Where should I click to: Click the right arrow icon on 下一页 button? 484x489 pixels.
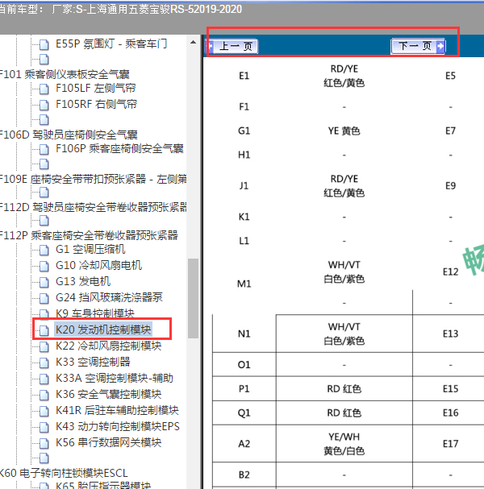[x=440, y=46]
